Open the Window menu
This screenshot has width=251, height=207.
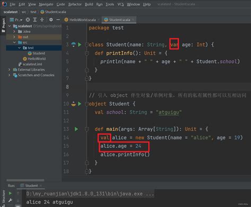click(x=133, y=4)
